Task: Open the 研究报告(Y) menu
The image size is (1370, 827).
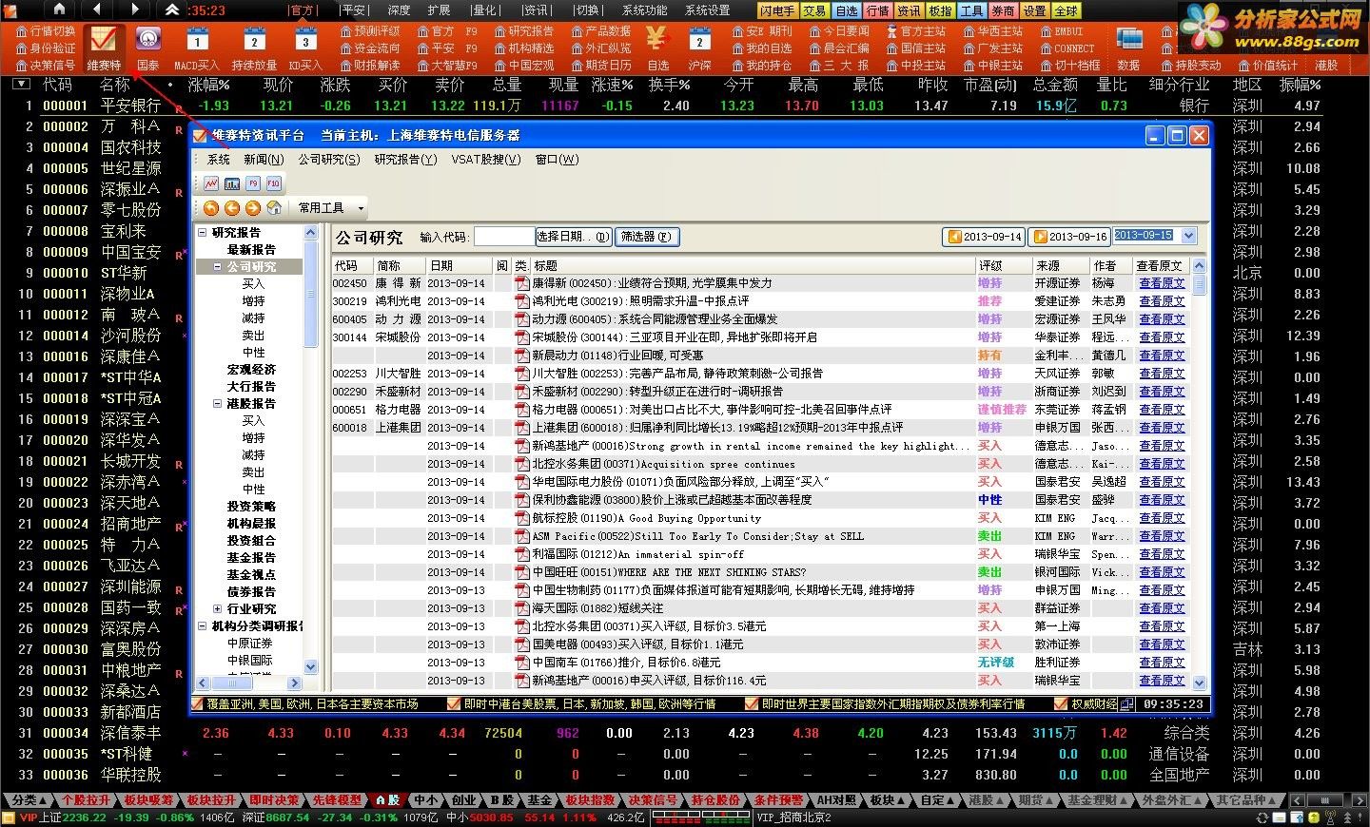Action: click(x=406, y=160)
